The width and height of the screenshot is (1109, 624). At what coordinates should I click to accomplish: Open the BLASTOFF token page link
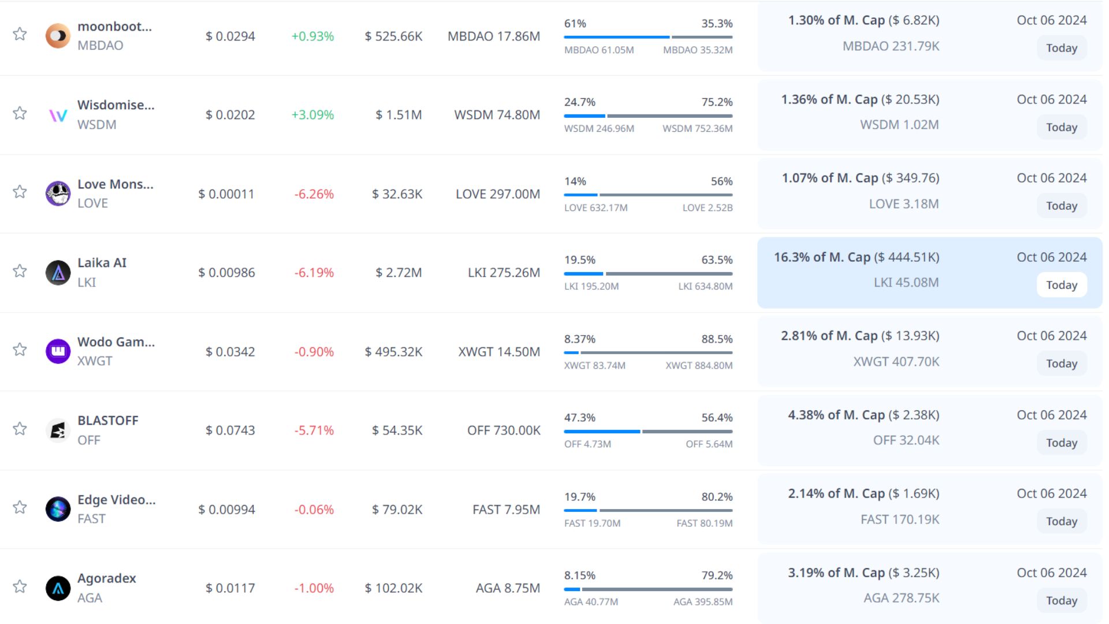108,421
